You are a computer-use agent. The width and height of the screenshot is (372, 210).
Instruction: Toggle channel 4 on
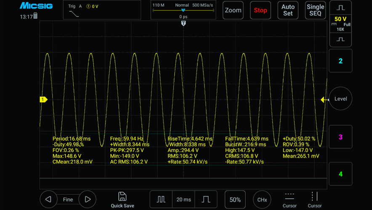(x=340, y=174)
